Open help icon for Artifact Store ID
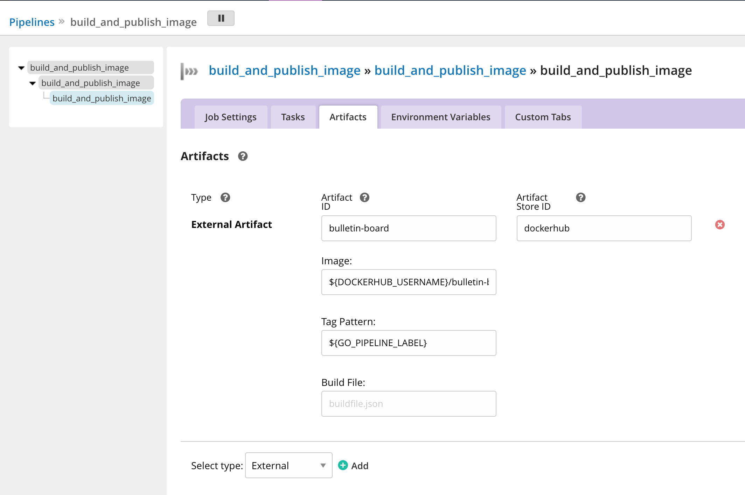The image size is (745, 495). [580, 198]
